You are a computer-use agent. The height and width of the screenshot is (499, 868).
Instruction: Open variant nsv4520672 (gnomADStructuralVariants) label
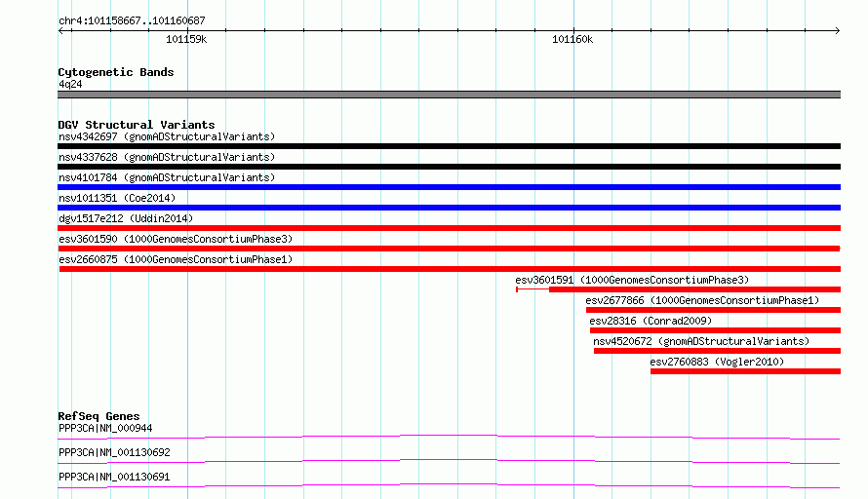701,341
